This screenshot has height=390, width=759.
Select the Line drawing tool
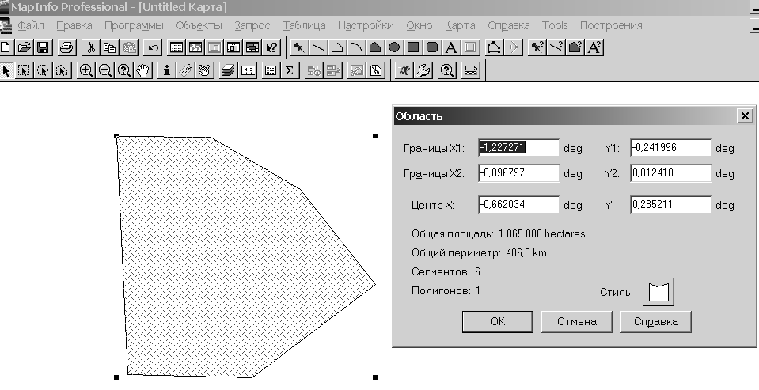point(318,47)
